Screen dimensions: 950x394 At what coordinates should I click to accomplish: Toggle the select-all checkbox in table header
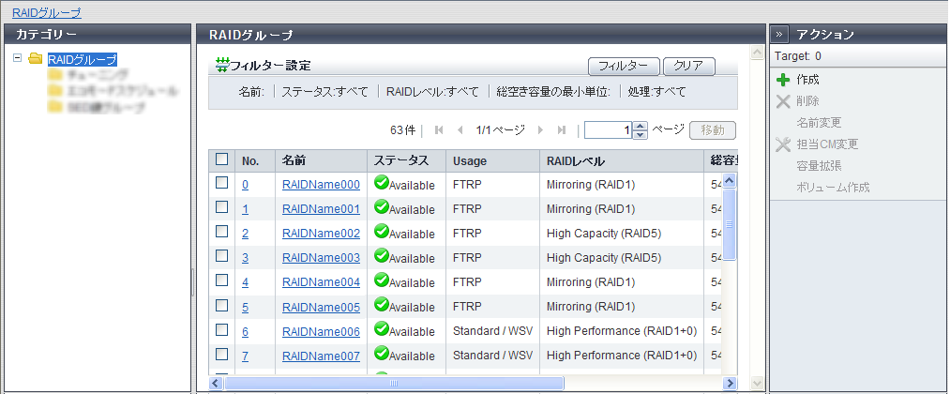[x=222, y=159]
